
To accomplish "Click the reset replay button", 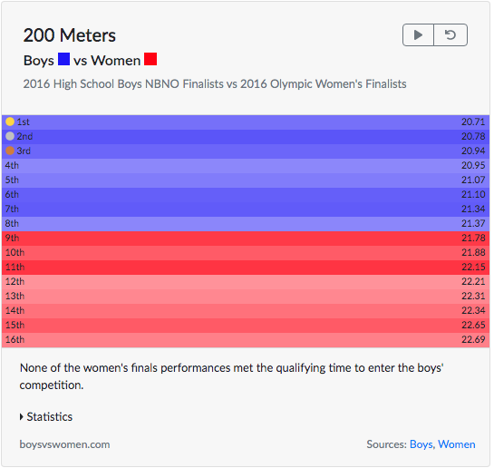I will click(450, 35).
